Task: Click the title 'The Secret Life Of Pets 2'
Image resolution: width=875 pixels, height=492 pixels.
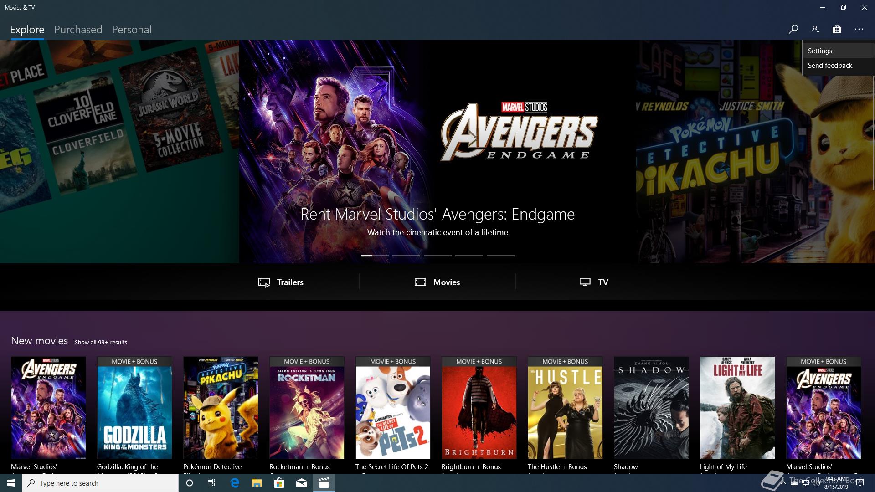Action: pyautogui.click(x=392, y=467)
